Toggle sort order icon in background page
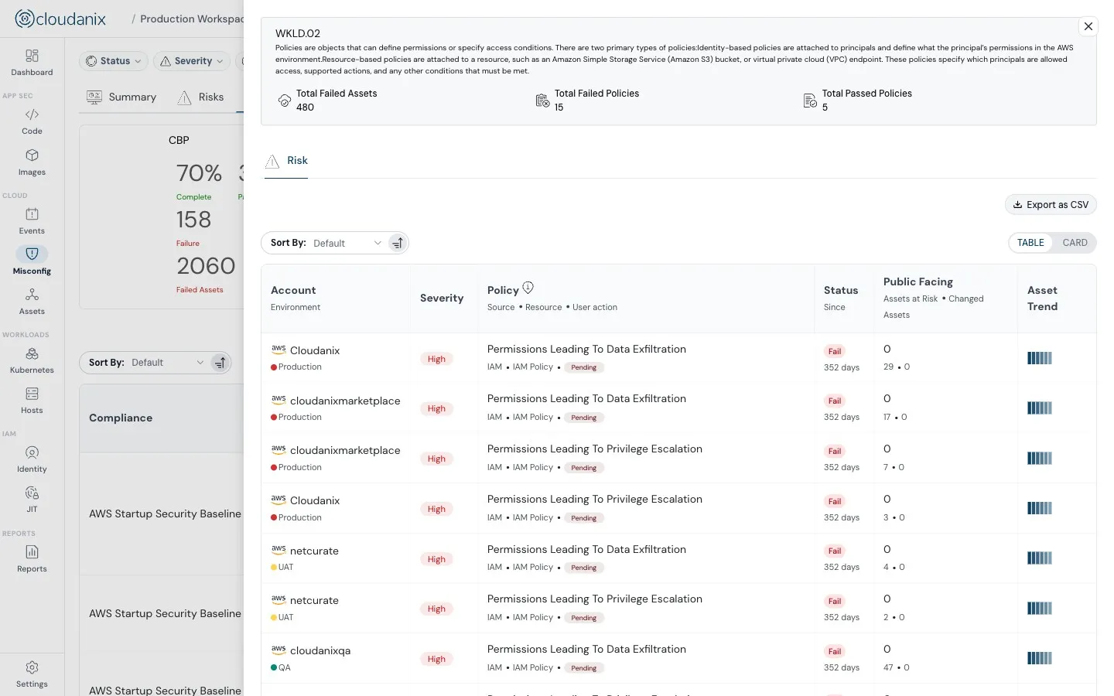 [x=220, y=363]
